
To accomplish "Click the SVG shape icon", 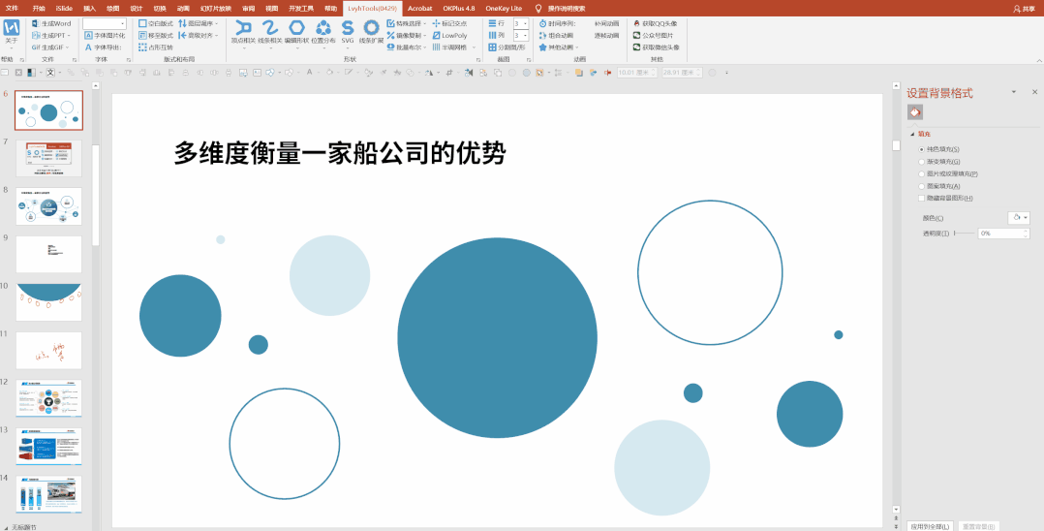I will coord(348,27).
